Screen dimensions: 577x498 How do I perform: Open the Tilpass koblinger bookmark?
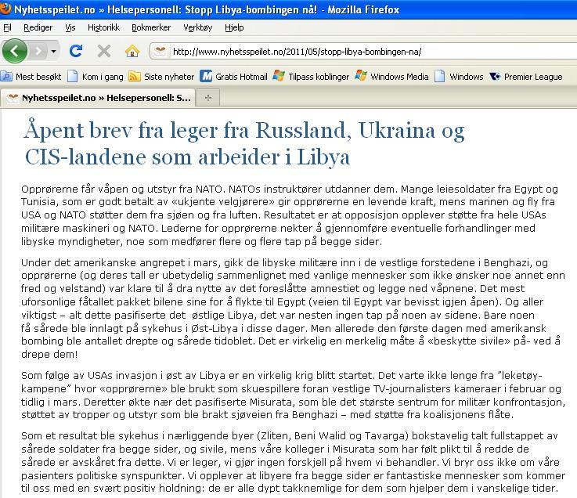click(311, 77)
